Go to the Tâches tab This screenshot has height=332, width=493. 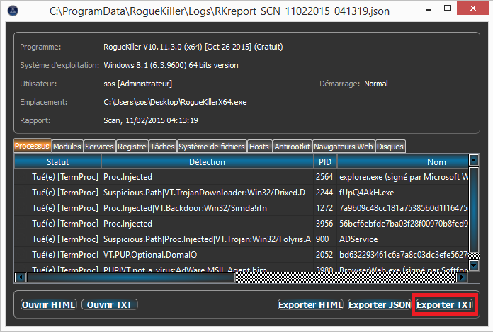162,147
